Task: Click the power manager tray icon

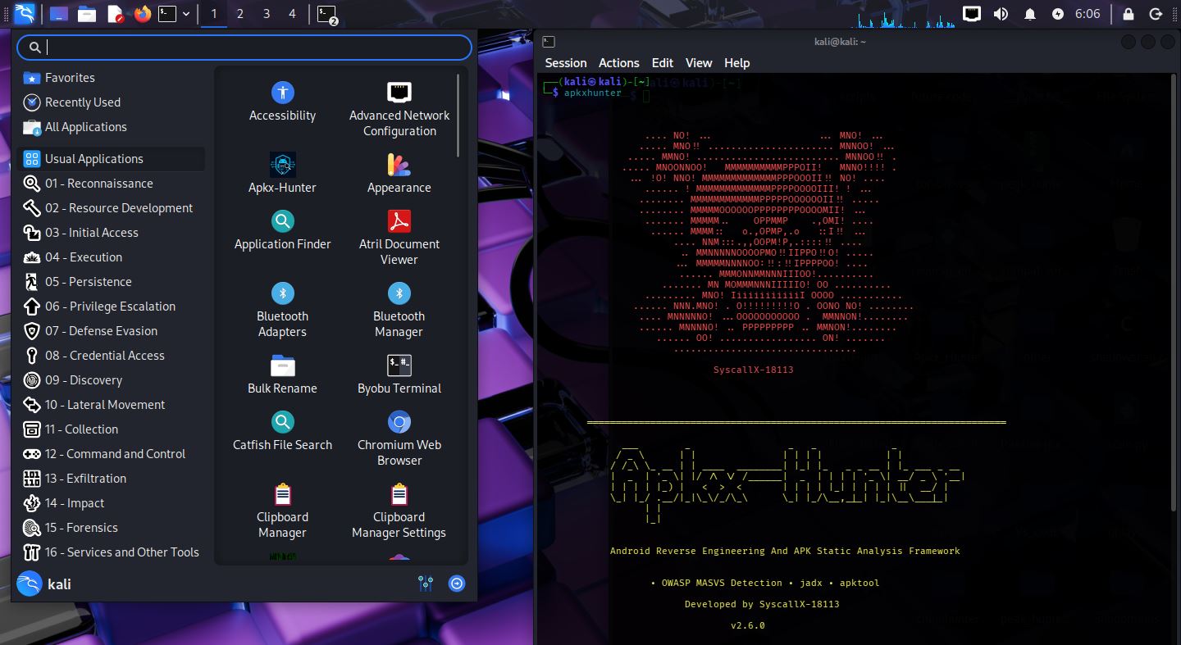Action: pos(1058,14)
